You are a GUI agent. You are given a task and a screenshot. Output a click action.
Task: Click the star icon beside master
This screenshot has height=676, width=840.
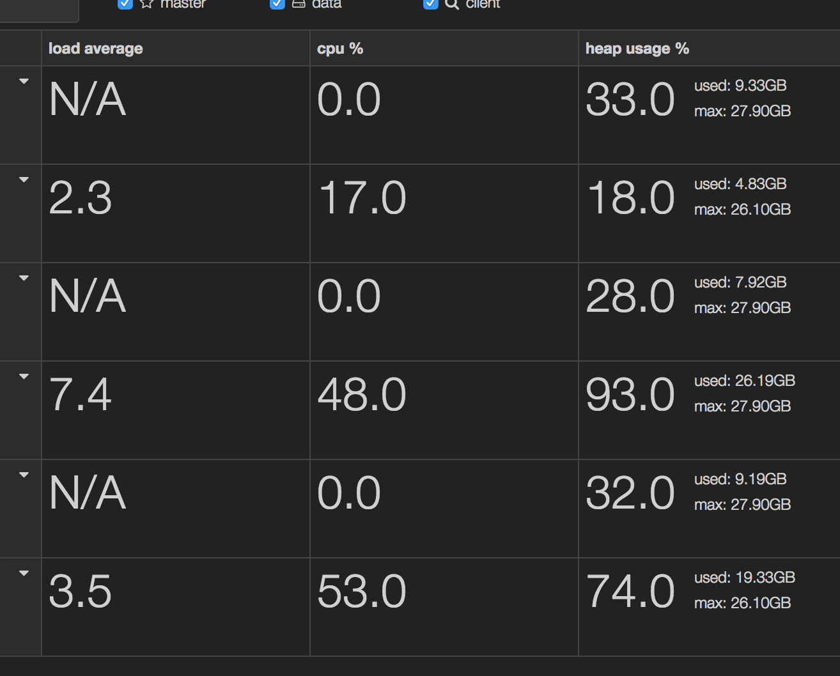tap(146, 3)
